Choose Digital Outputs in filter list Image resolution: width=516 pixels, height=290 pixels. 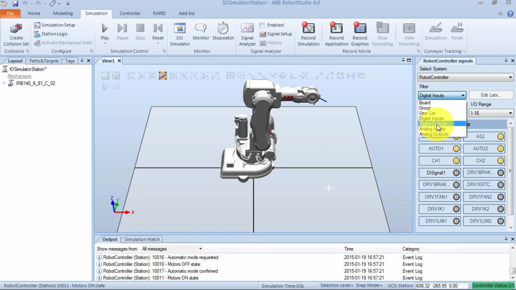click(442, 124)
